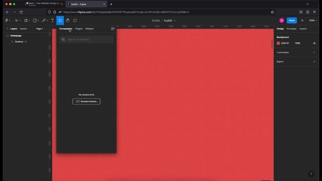The image size is (322, 181).
Task: List all tabs with chevron button
Action: coord(307,4)
